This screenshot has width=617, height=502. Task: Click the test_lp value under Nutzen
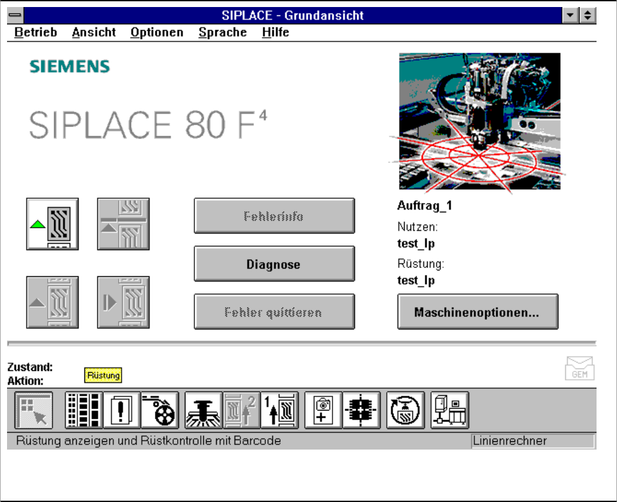416,244
